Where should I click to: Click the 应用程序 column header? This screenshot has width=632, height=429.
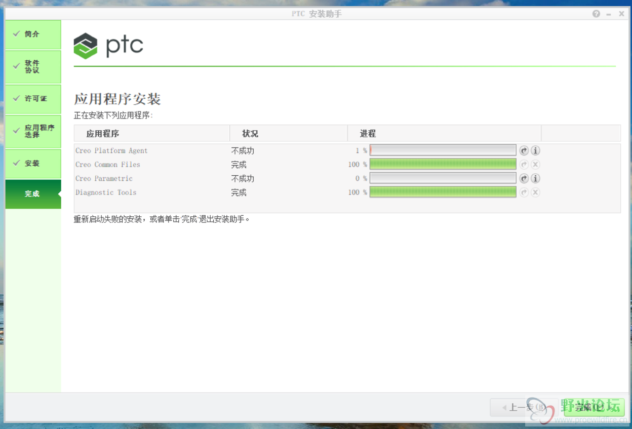151,133
